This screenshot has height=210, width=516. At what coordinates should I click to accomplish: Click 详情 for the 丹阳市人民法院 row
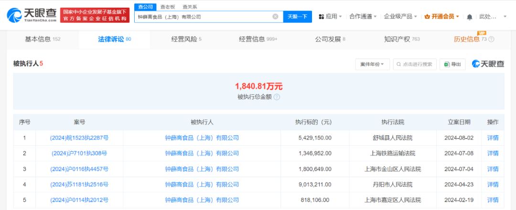click(x=493, y=184)
